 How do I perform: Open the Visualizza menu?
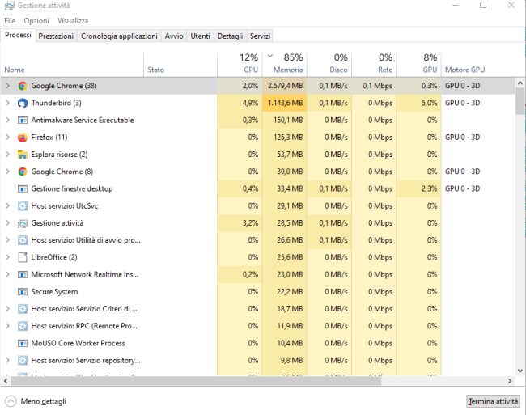[73, 21]
